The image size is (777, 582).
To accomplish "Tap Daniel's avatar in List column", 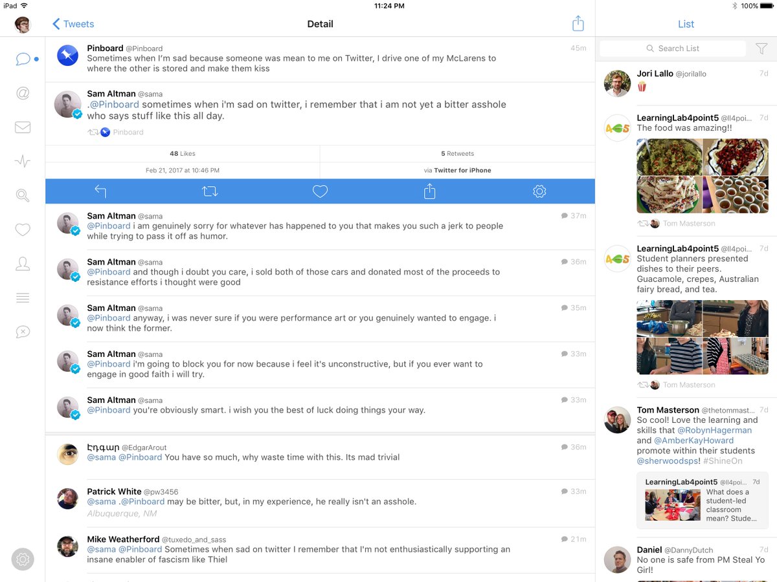I will pyautogui.click(x=617, y=559).
